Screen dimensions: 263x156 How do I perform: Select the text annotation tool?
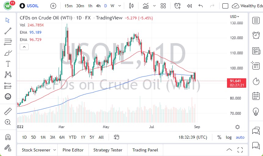(8, 64)
